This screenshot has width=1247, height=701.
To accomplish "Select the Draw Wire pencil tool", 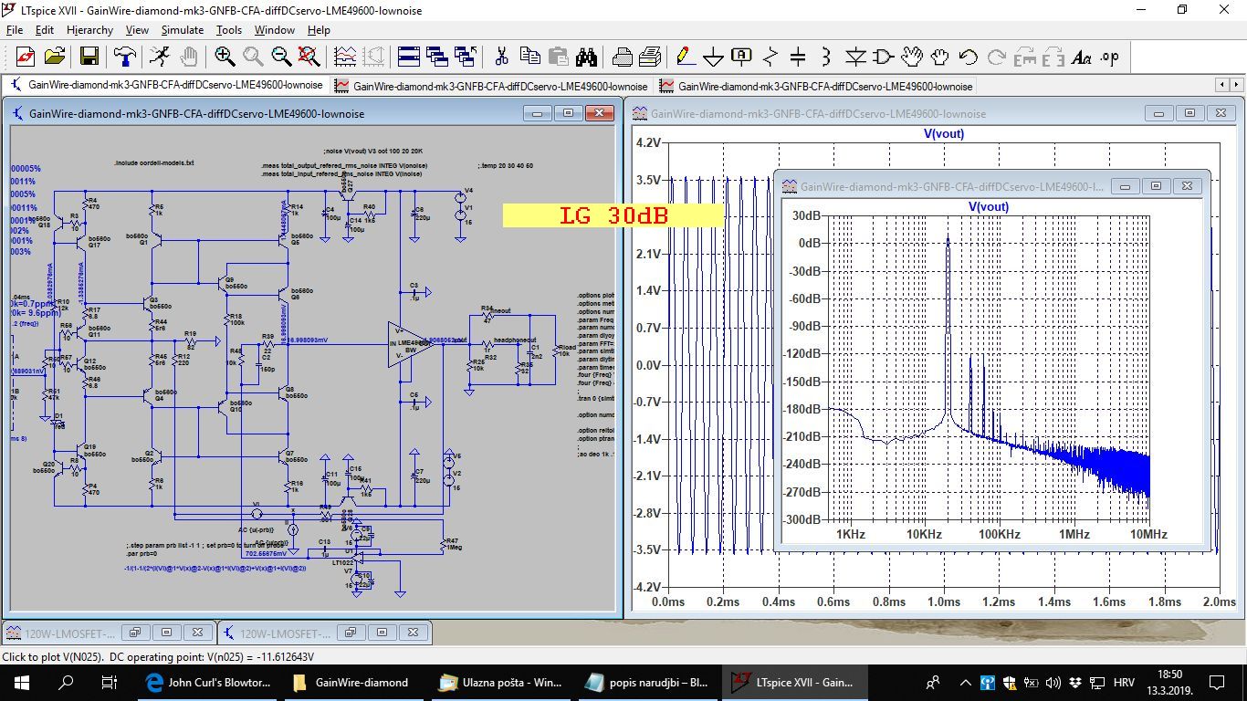I will (685, 57).
